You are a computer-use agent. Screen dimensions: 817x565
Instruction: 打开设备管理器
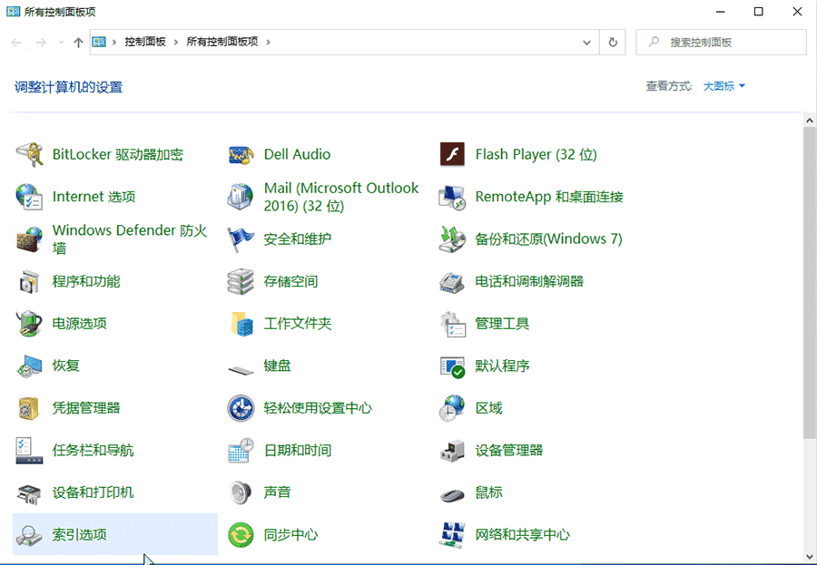coord(513,450)
